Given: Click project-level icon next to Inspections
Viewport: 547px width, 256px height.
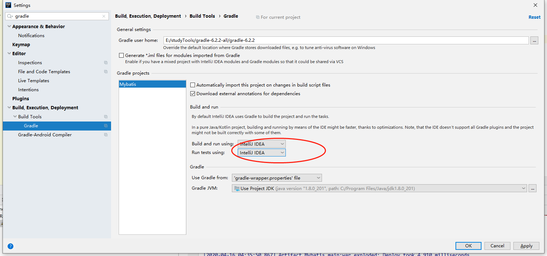Looking at the screenshot, I should 106,63.
